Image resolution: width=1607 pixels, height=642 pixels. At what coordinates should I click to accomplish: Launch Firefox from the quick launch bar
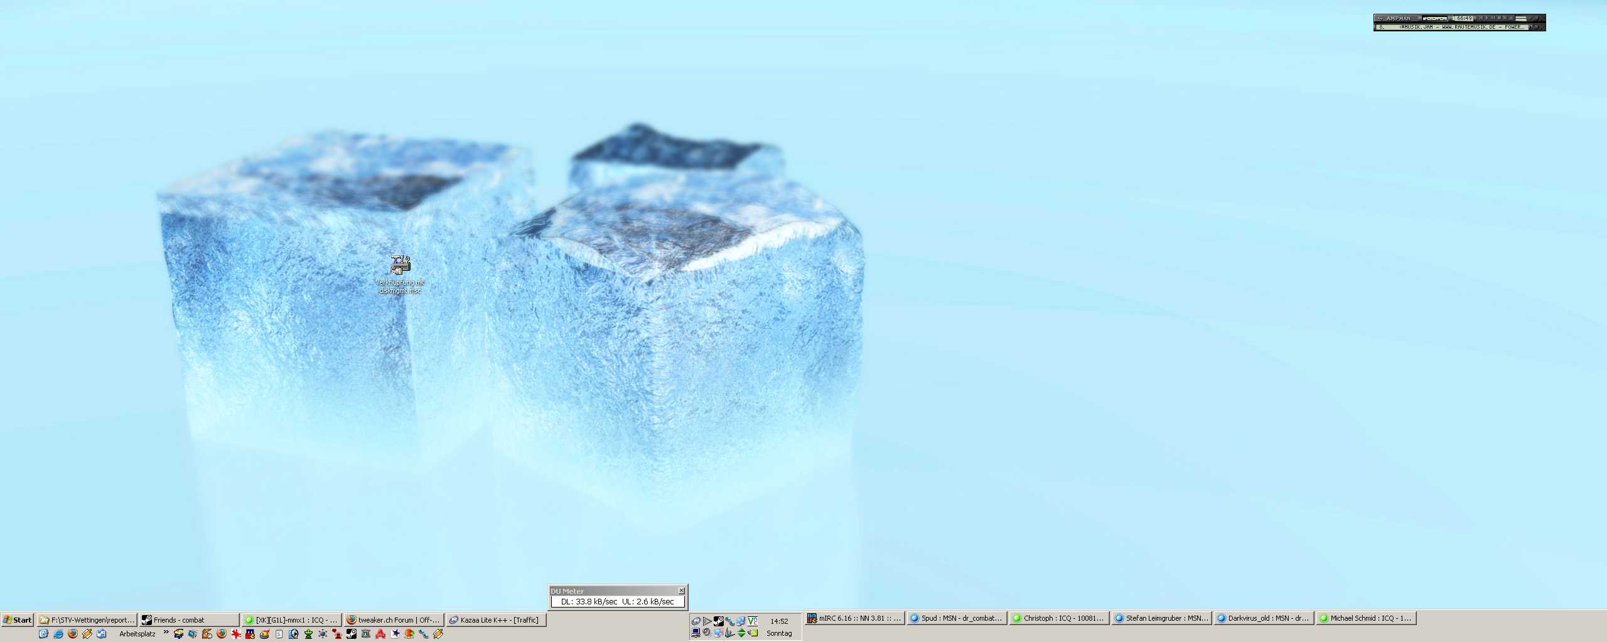tap(73, 634)
